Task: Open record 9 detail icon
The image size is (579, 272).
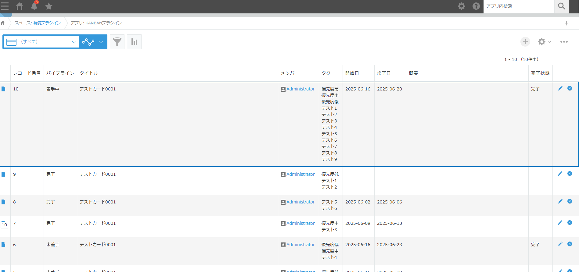Action: click(3, 174)
